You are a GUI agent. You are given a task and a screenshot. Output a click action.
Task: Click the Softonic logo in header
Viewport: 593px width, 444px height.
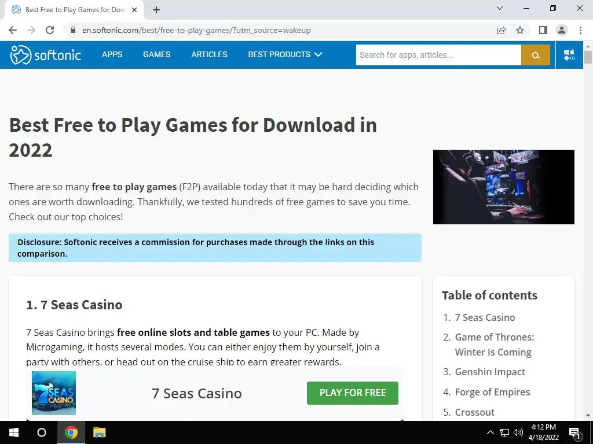tap(46, 55)
